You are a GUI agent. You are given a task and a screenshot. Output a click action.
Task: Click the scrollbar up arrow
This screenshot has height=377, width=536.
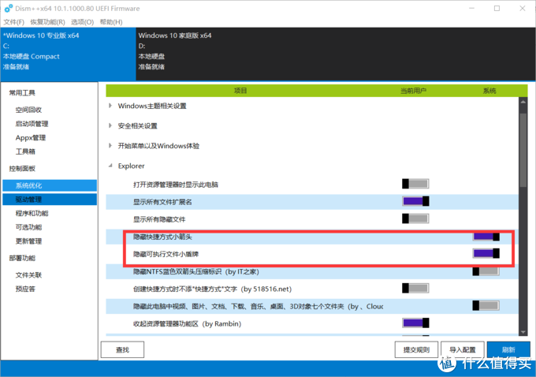click(523, 102)
